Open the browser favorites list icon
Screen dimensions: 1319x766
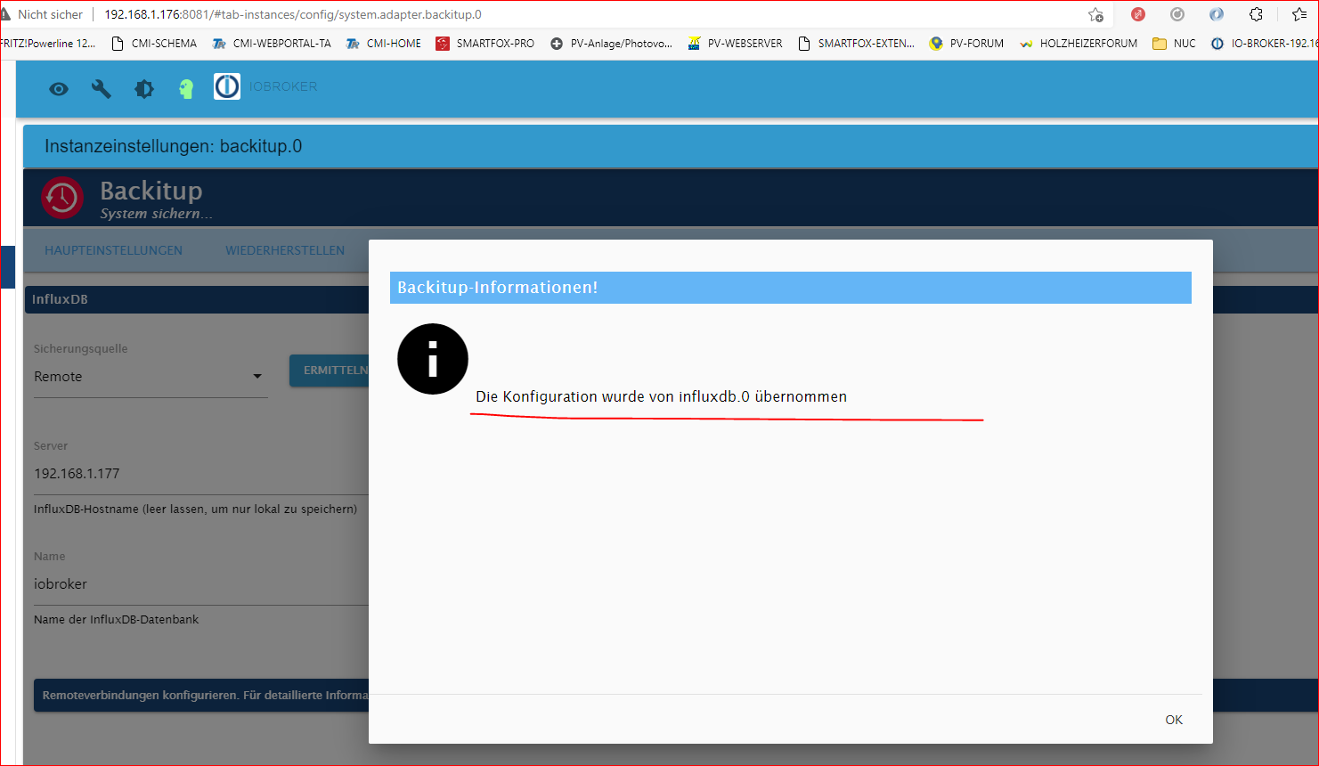point(1299,14)
